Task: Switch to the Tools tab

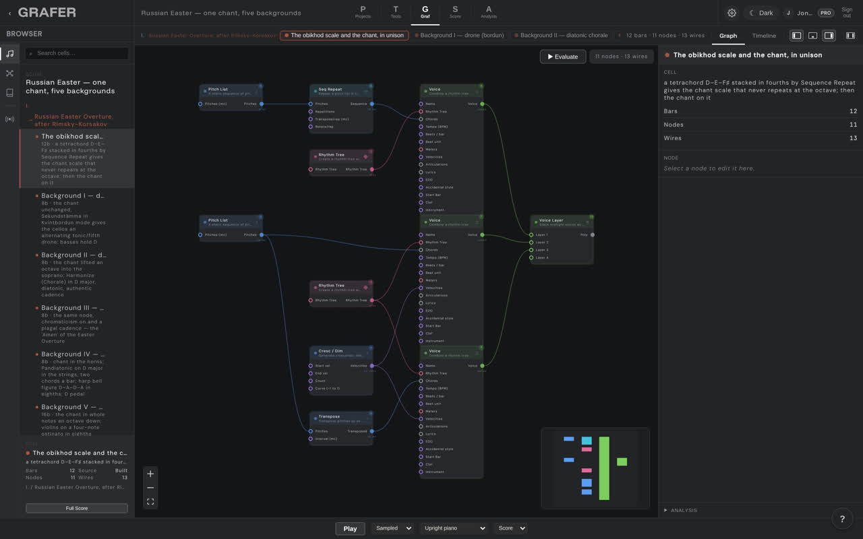Action: (x=396, y=12)
